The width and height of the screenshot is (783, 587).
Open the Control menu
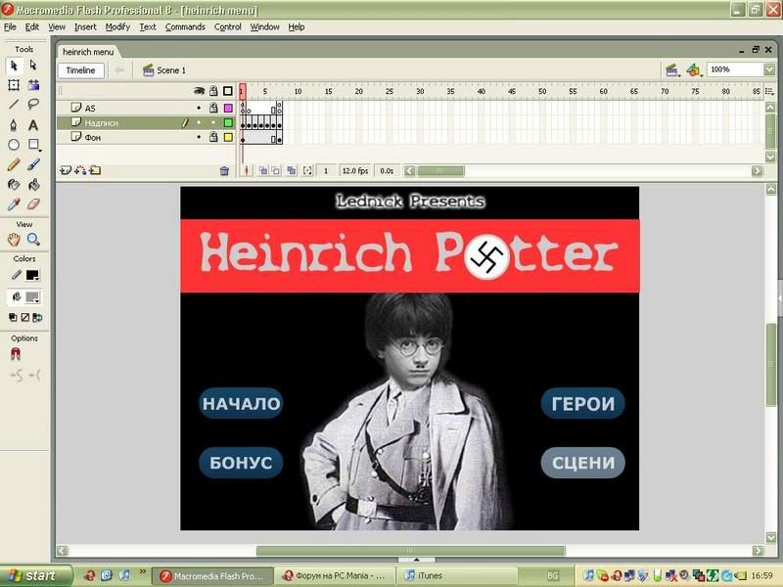[228, 27]
